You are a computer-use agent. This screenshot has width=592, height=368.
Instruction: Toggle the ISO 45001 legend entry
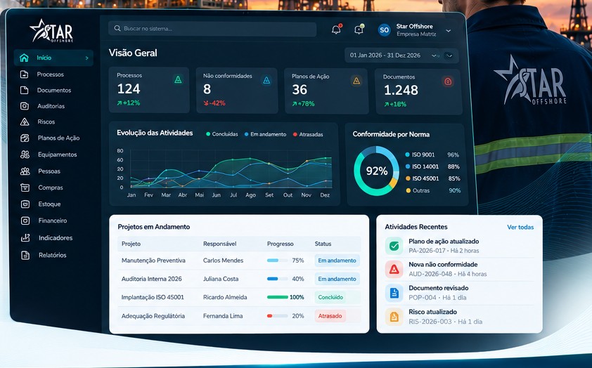tap(432, 178)
